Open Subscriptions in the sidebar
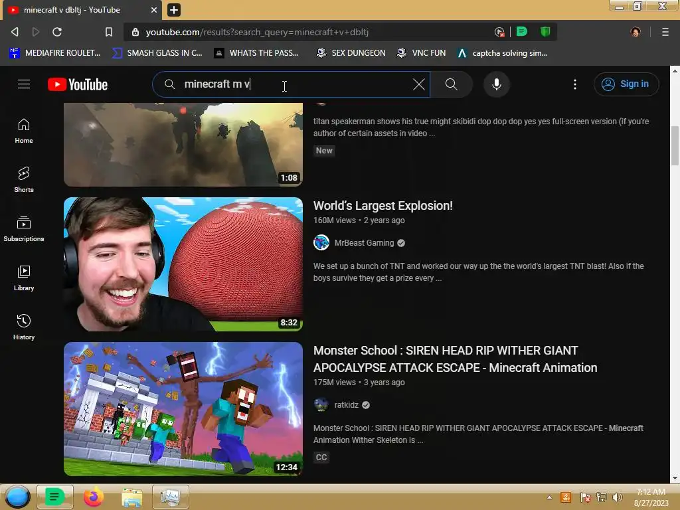Viewport: 680px width, 510px height. point(24,229)
